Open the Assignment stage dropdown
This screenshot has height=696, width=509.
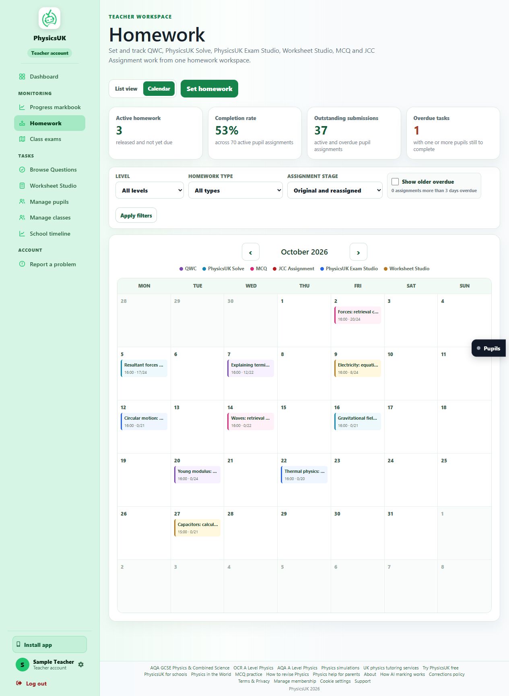(335, 190)
